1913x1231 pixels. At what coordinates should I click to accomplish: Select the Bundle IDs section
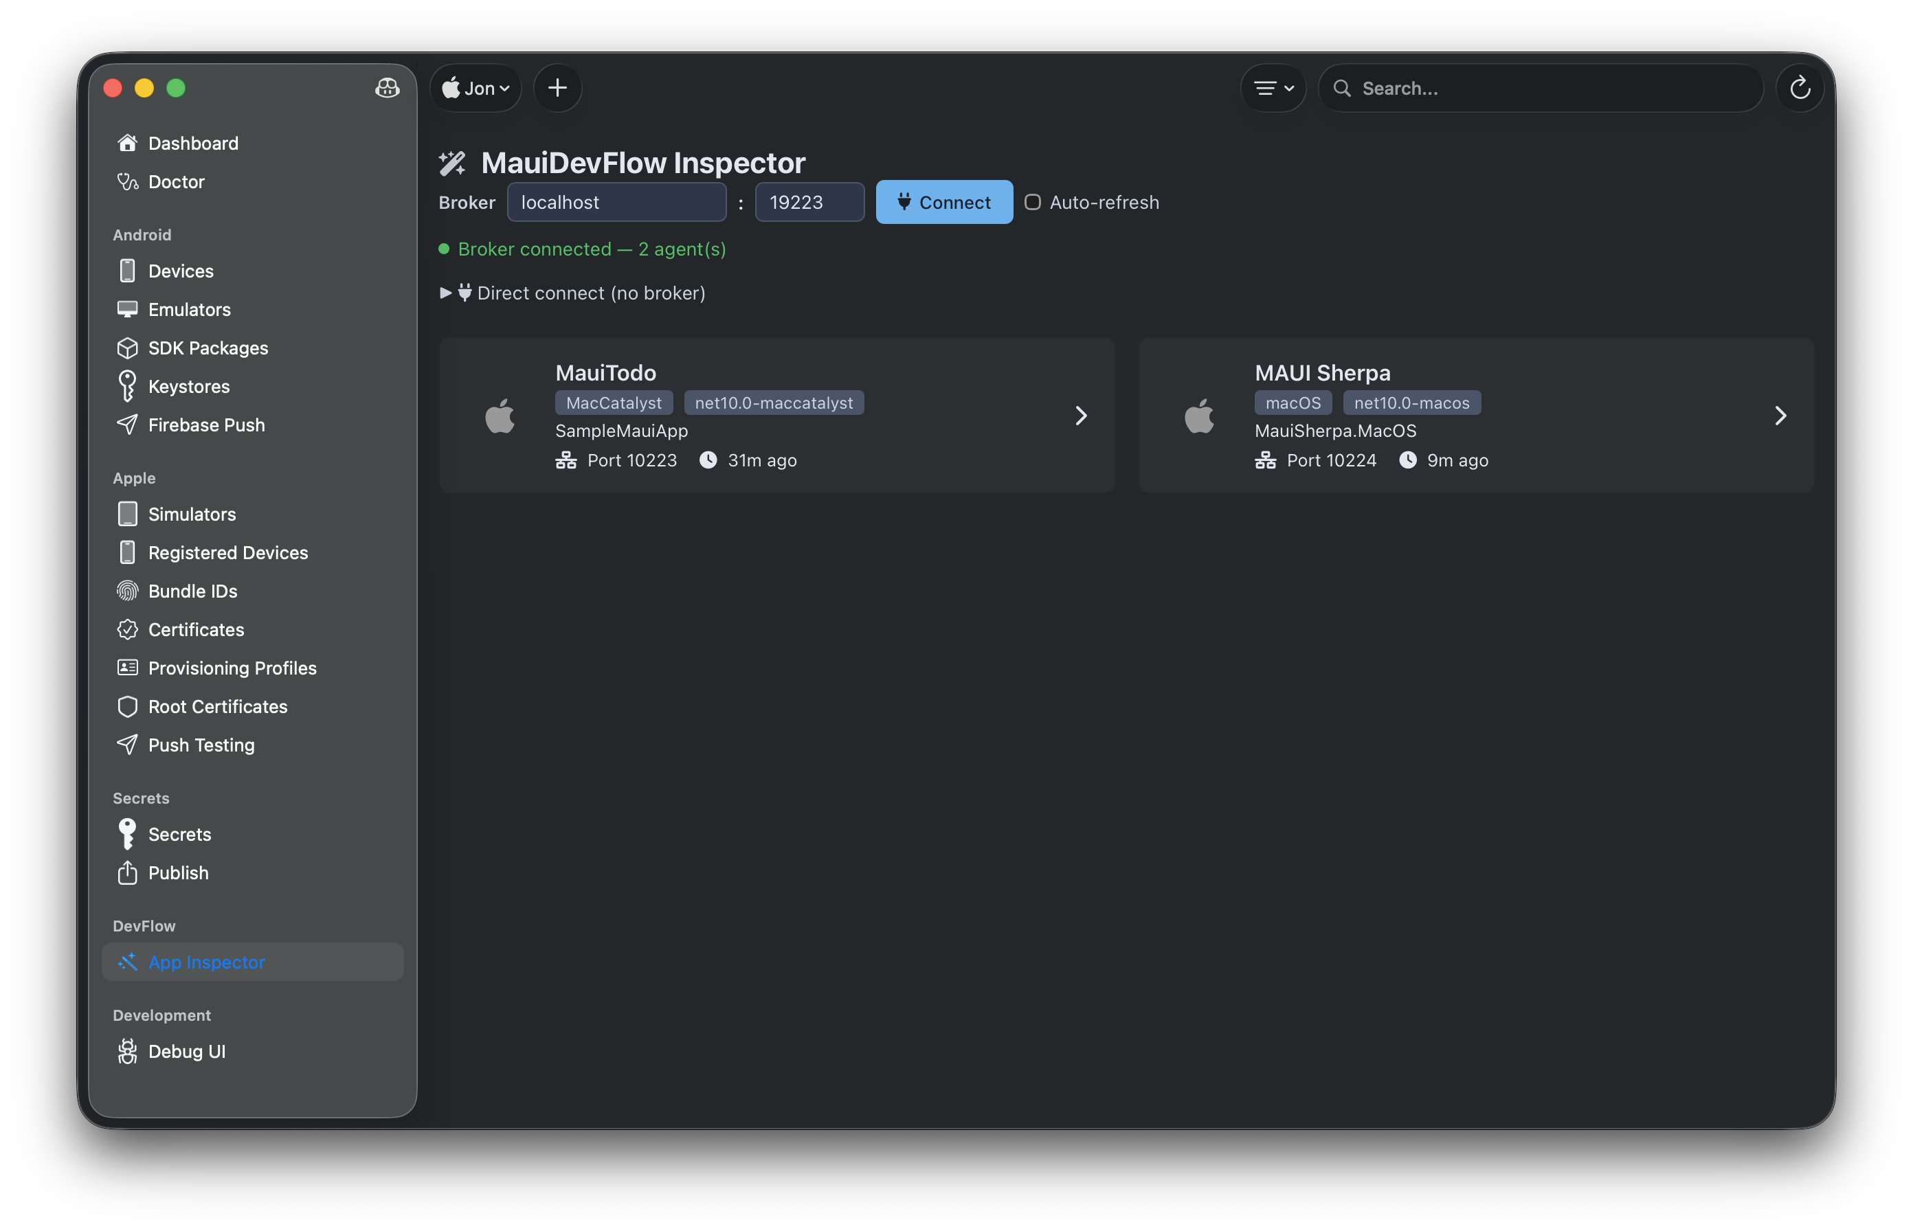tap(192, 591)
